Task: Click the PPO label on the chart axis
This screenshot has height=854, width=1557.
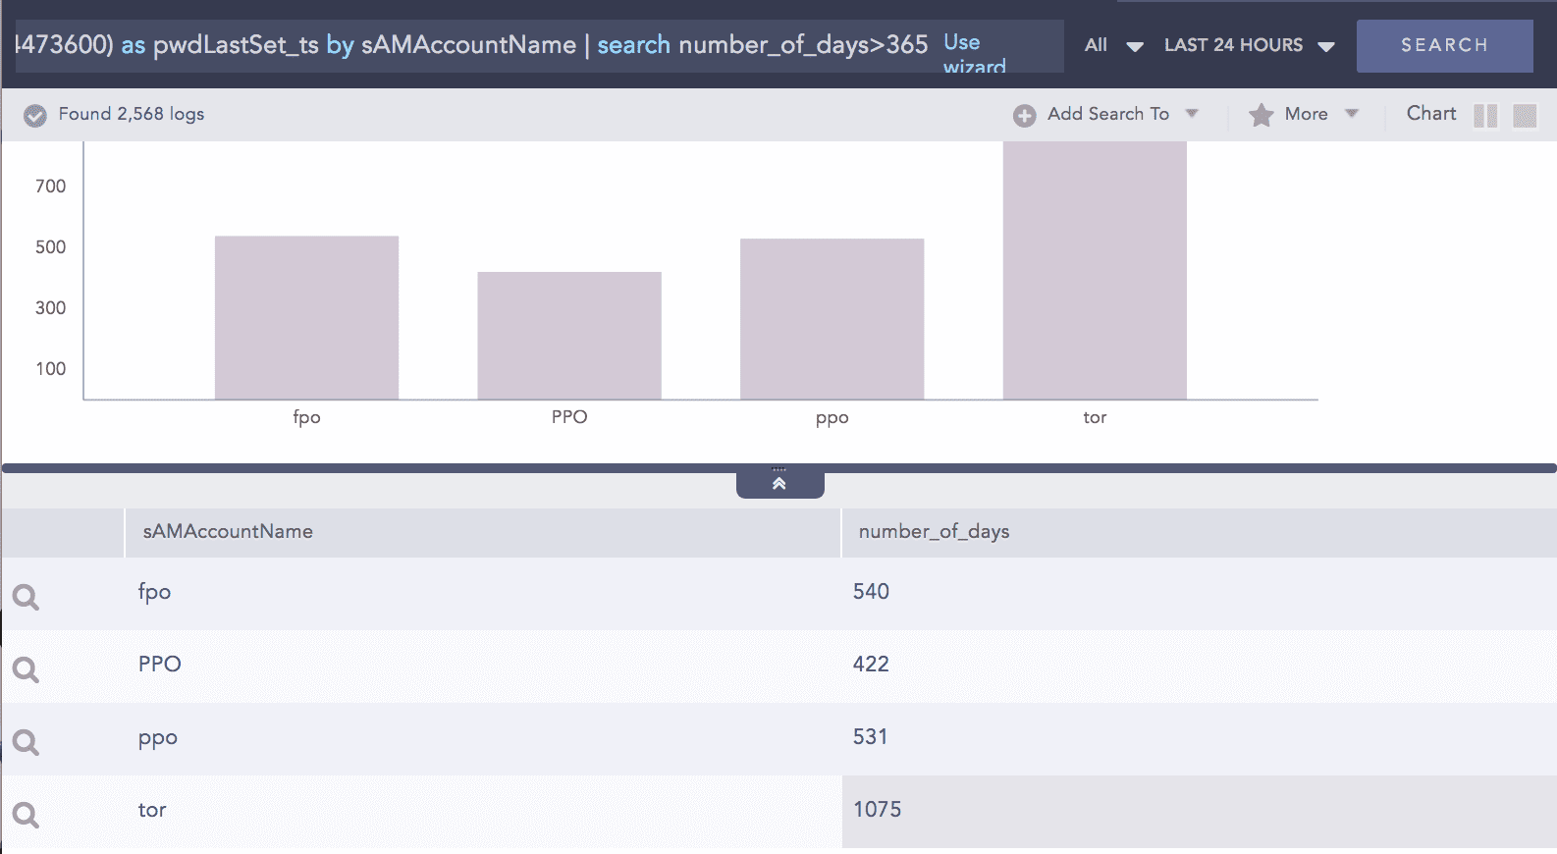Action: [569, 416]
